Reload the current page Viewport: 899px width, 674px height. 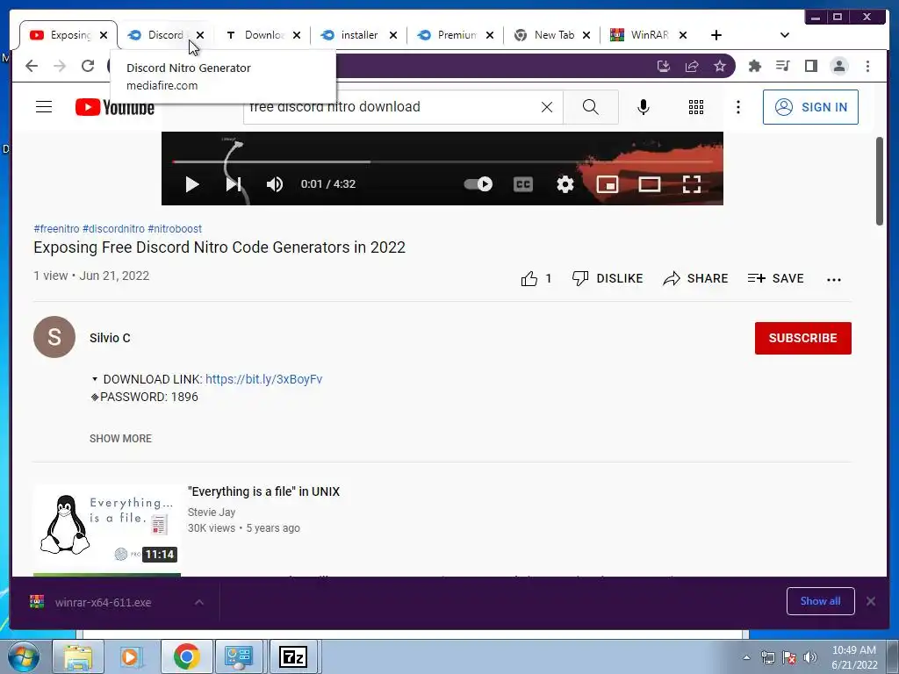pos(88,66)
